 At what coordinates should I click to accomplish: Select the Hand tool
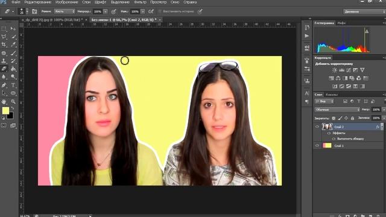[x=4, y=101]
